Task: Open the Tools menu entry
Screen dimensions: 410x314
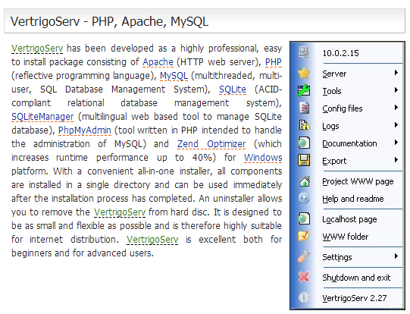Action: [332, 91]
